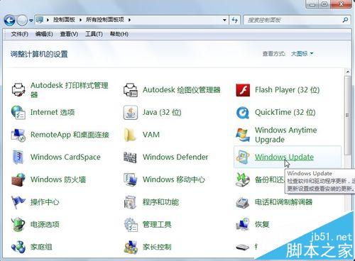
Task: Open the 操作中心 flag icon
Action: tap(18, 202)
